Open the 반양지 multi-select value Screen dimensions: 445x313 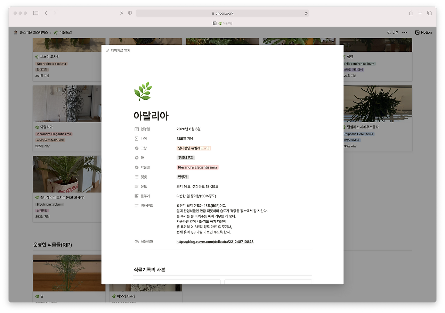tap(183, 177)
